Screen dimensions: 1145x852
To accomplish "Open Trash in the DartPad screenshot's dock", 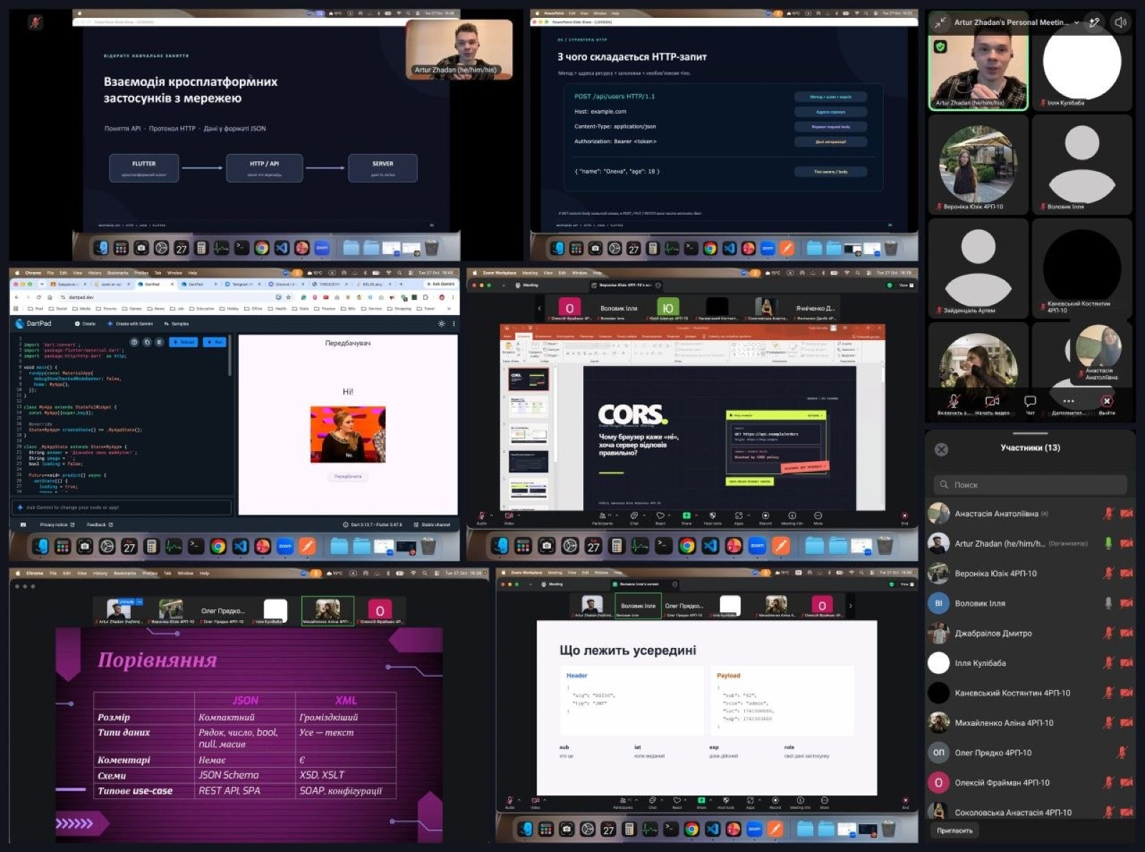I will tap(428, 546).
